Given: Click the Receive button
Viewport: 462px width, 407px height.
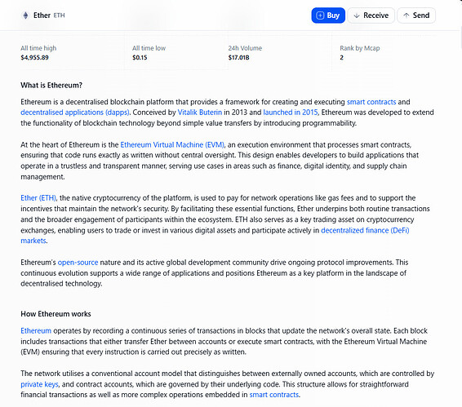Looking at the screenshot, I should pyautogui.click(x=371, y=15).
